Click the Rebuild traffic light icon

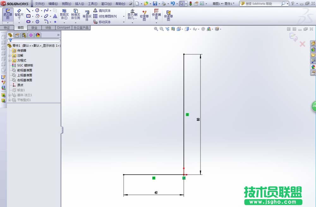coord(191,3)
